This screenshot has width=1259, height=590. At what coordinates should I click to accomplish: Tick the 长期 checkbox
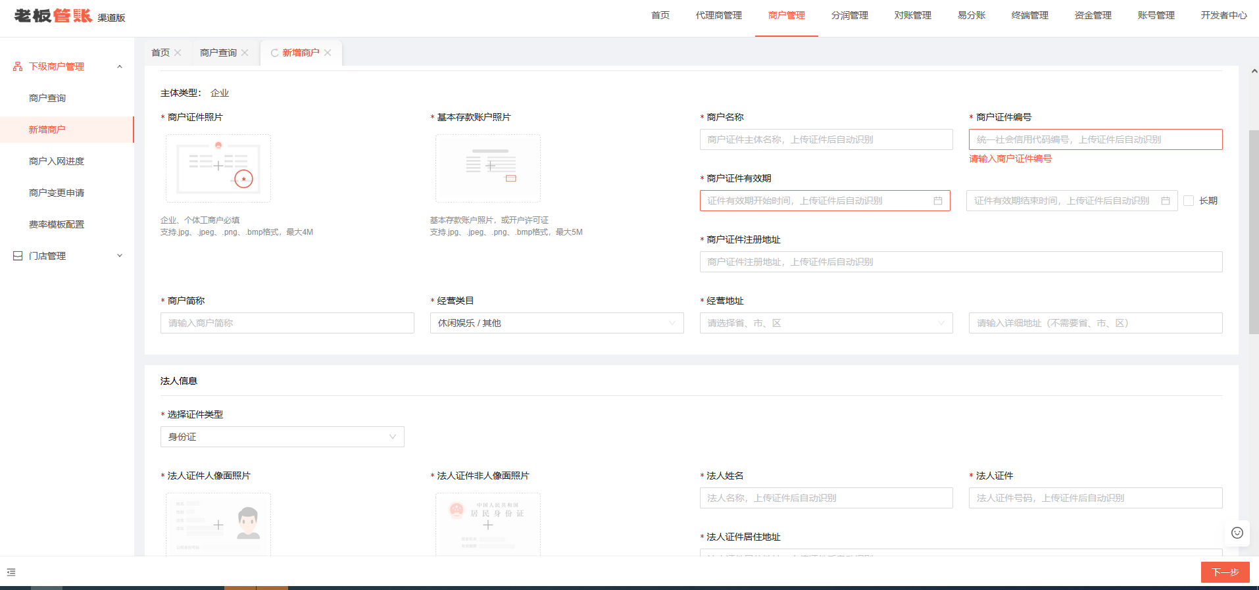pos(1189,201)
